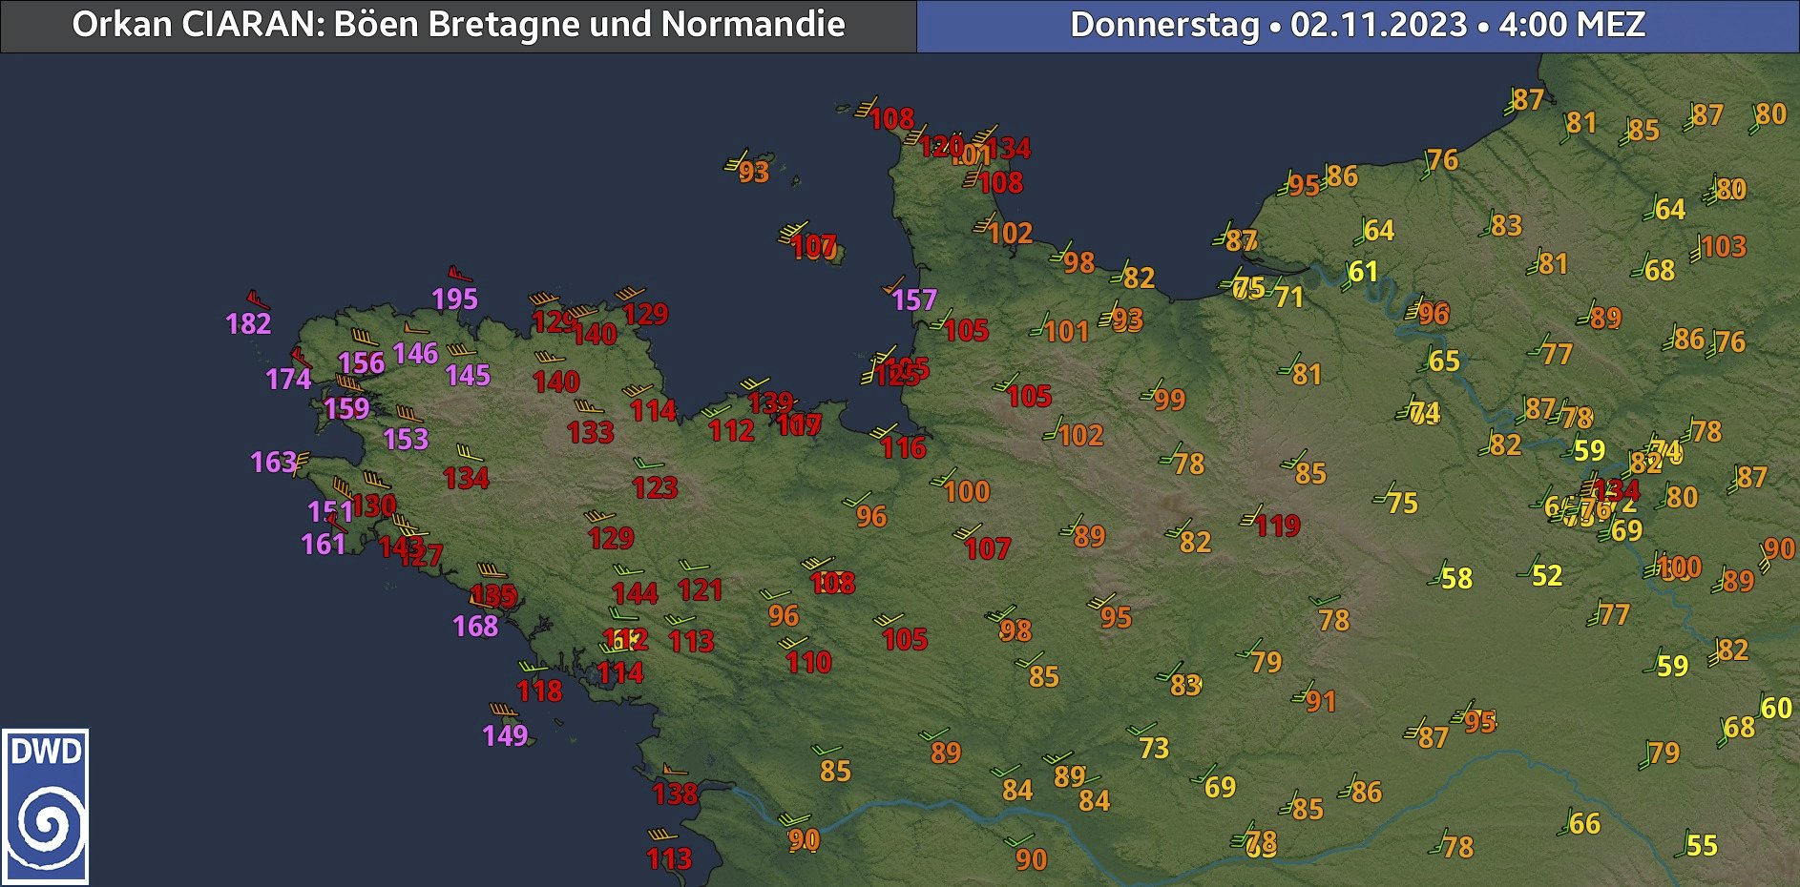Click the wind barb above the 149 value
The height and width of the screenshot is (887, 1800).
[x=503, y=711]
